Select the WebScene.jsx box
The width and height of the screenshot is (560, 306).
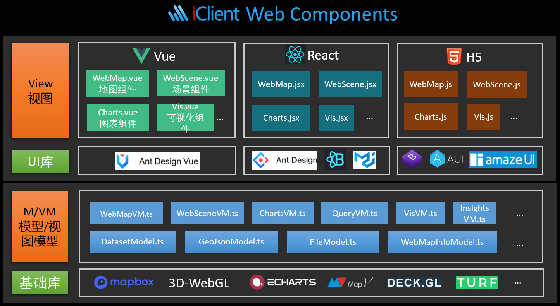(350, 84)
